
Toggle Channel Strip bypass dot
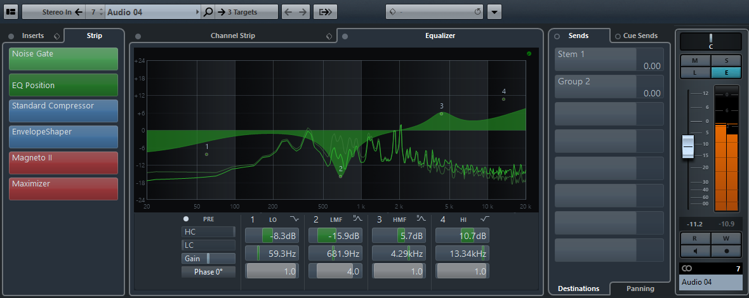point(138,36)
